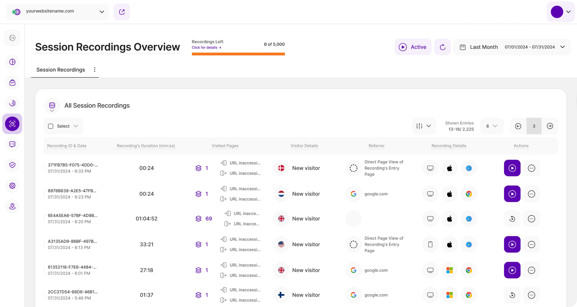This screenshot has width=577, height=307.
Task: Open the sidebar expand arrow icon
Action: [12, 38]
